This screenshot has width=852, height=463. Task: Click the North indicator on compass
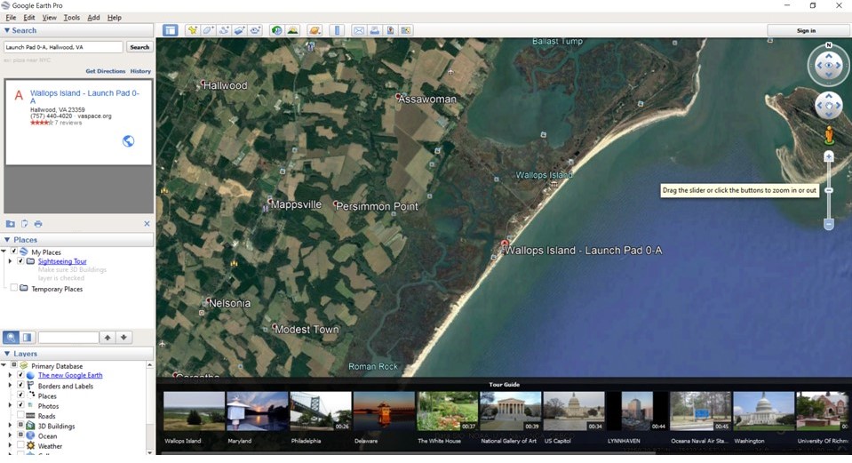829,45
